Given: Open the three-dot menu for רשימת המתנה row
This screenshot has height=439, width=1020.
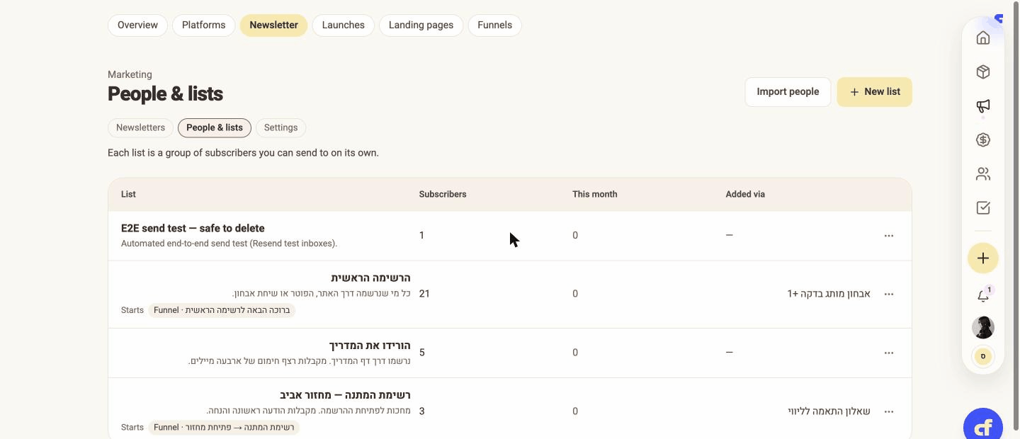Looking at the screenshot, I should point(889,411).
